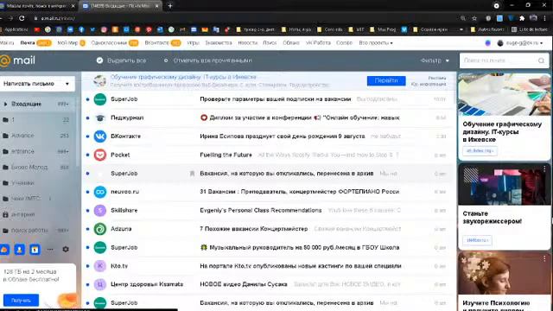Click the SuperJob sender avatar in first email

[x=100, y=99]
